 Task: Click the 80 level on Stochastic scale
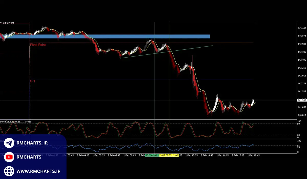[298, 124]
